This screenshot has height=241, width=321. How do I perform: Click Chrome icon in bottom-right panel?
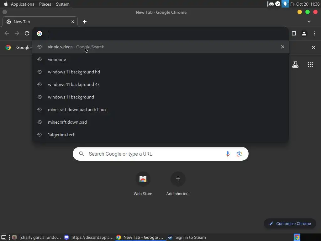click(297, 237)
